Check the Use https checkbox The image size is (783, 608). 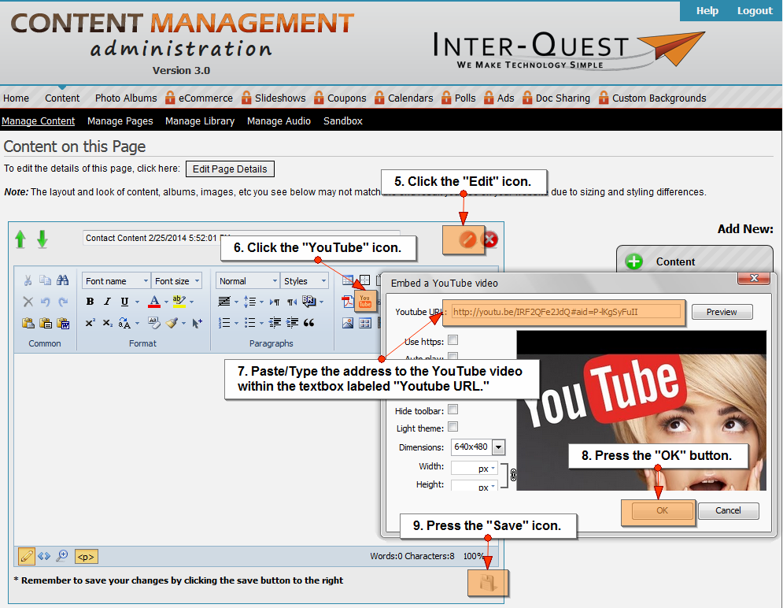[452, 341]
